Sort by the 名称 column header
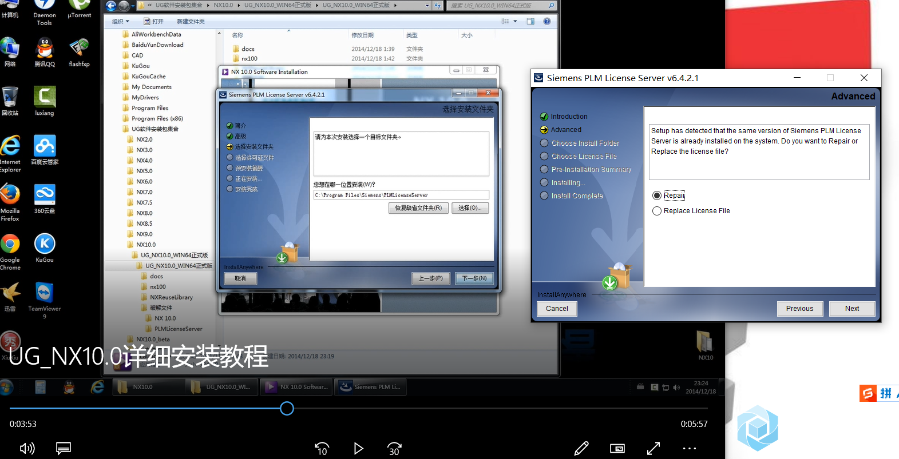Image resolution: width=899 pixels, height=459 pixels. (237, 35)
